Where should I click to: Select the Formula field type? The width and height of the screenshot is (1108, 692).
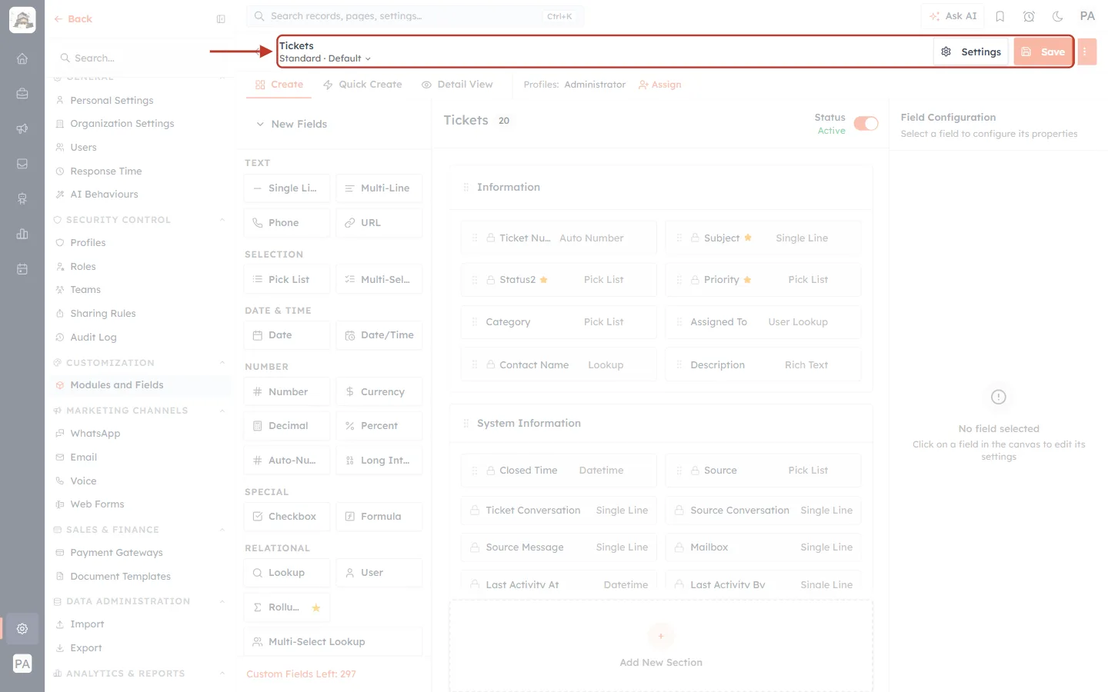pos(379,517)
